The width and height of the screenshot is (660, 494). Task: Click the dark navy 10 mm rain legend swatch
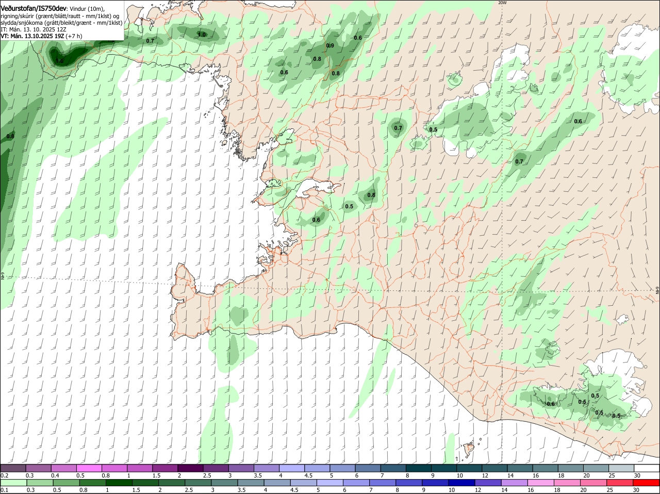(x=461, y=483)
